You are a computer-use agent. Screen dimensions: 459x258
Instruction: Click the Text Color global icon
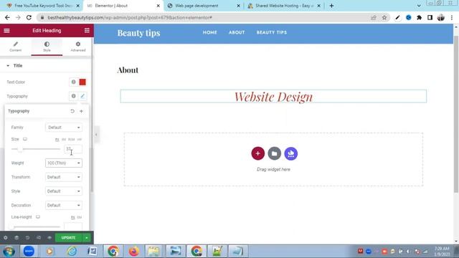tap(73, 82)
